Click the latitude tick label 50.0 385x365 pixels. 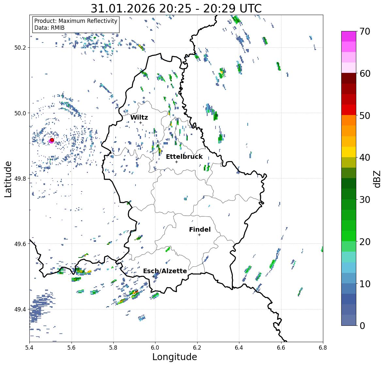(x=20, y=113)
